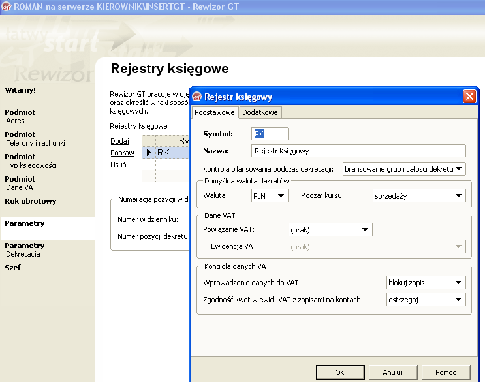This screenshot has height=382, width=485.
Task: Click the Nazwa field with Rejestr Księgowy
Action: pyautogui.click(x=358, y=151)
